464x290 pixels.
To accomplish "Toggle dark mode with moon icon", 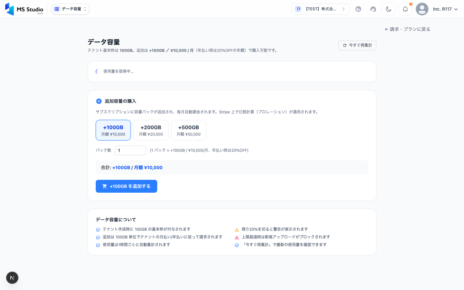I will click(x=389, y=9).
